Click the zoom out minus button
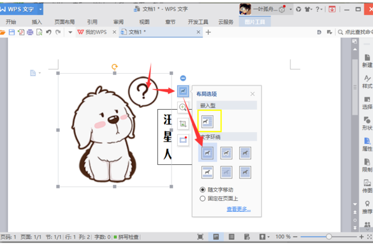This screenshot has width=373, height=248. pyautogui.click(x=295, y=237)
